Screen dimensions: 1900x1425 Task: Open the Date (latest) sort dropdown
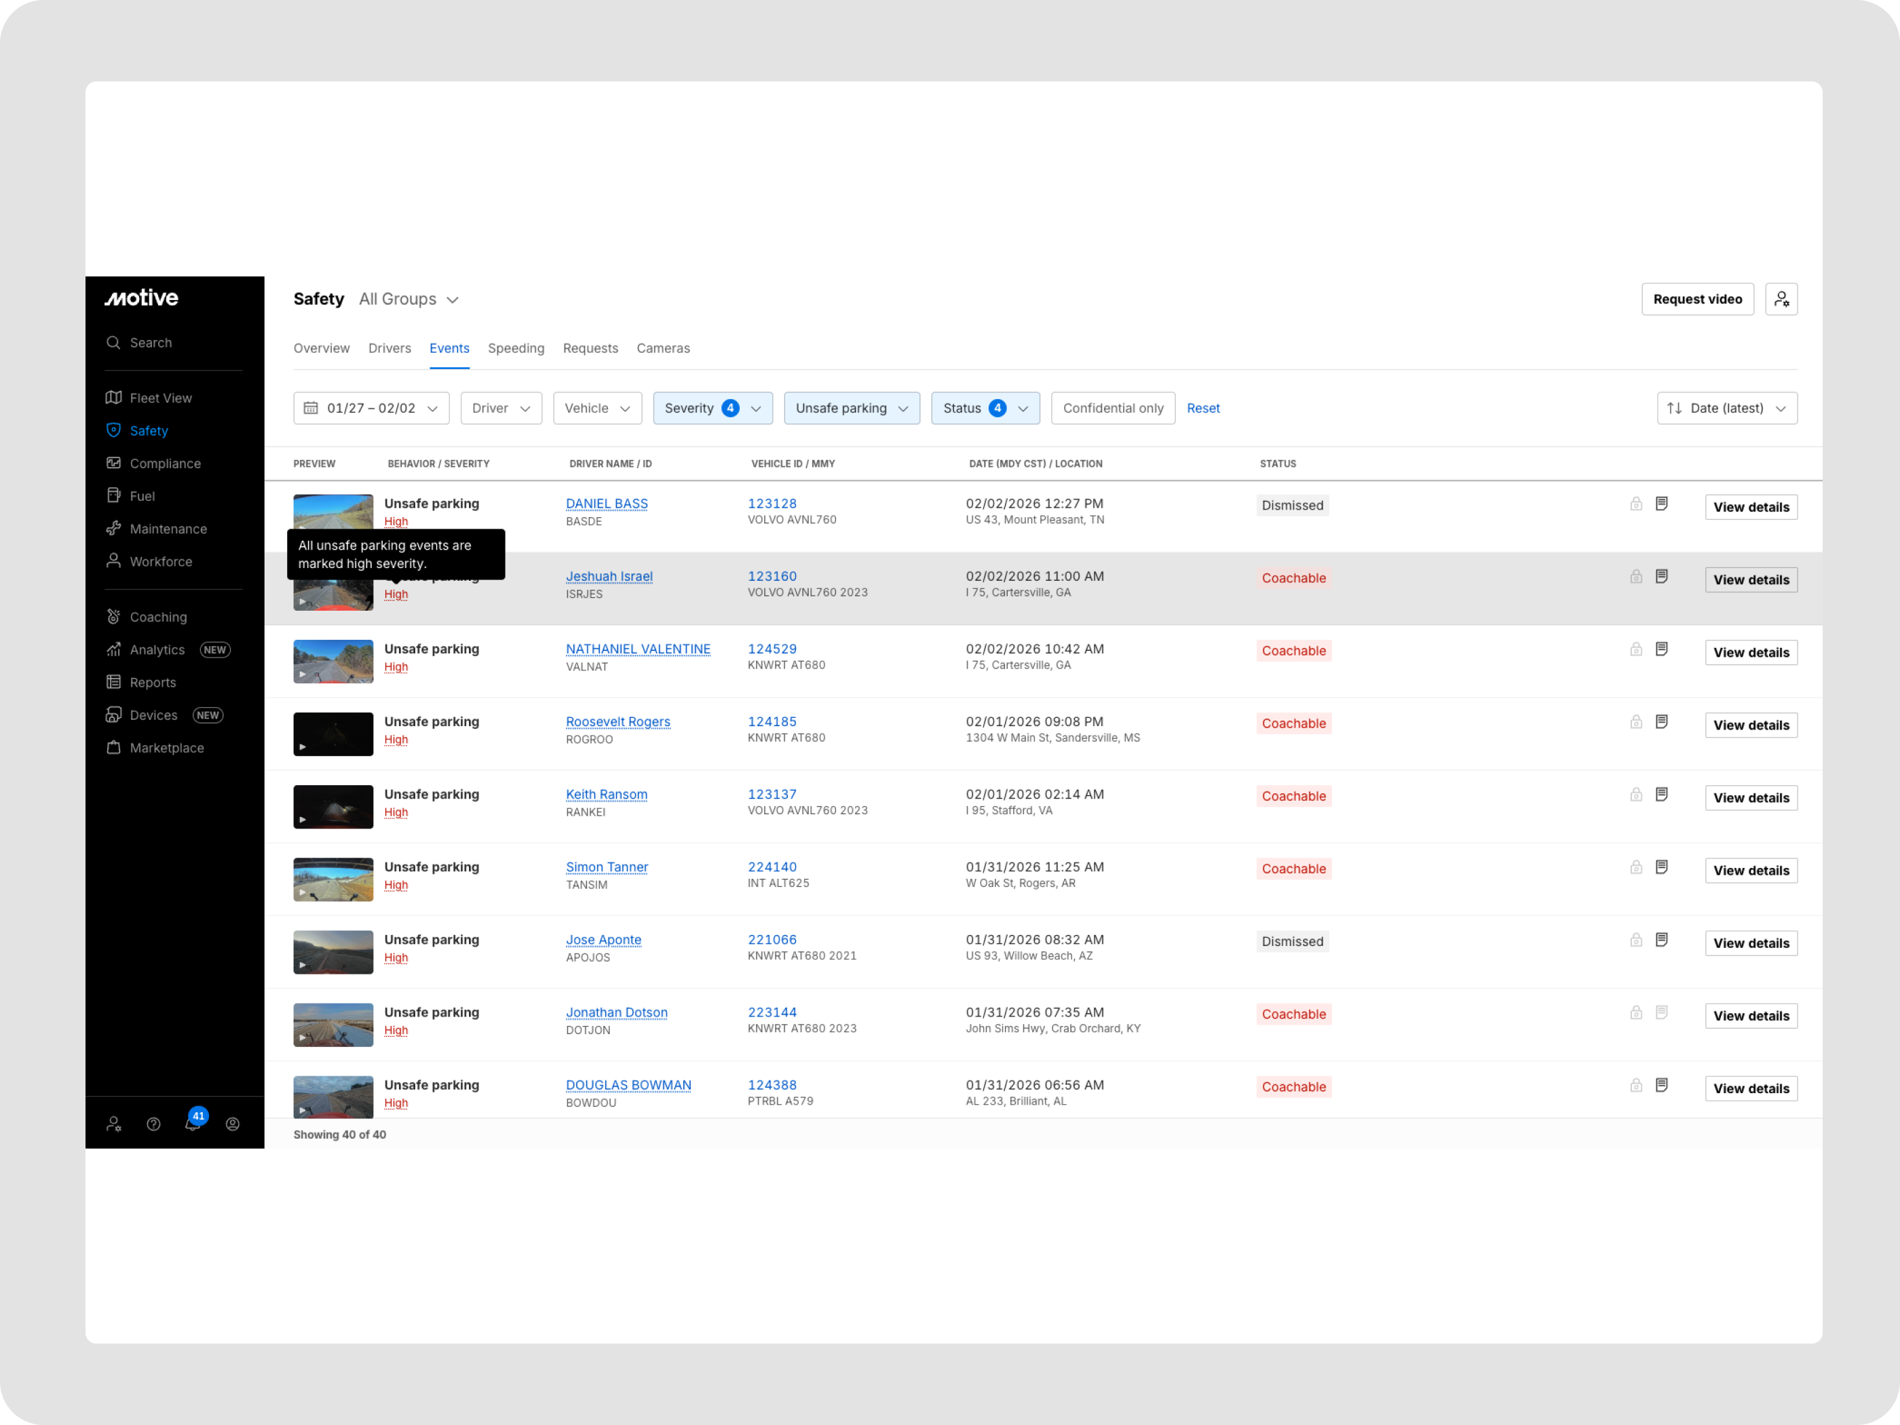[1726, 408]
